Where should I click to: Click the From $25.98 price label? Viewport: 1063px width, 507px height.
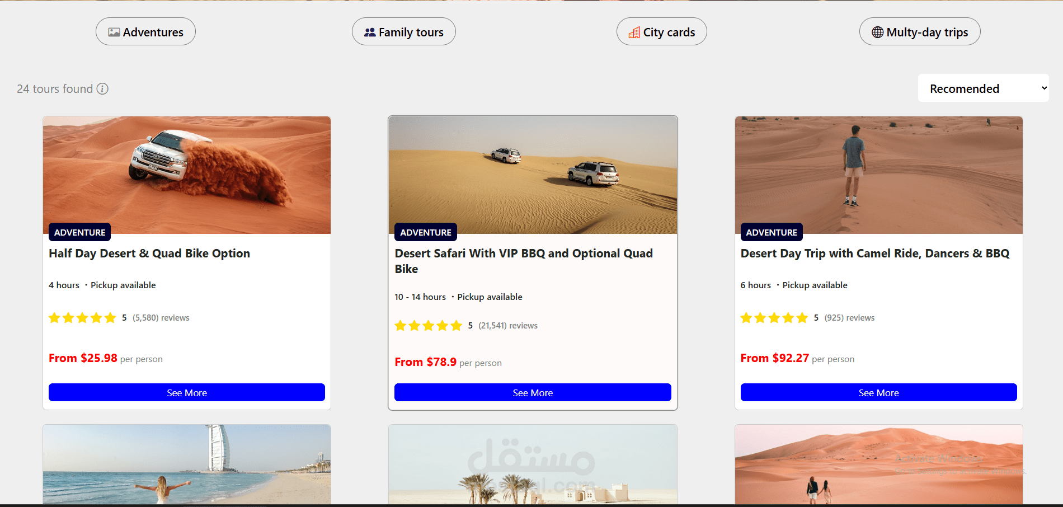click(x=83, y=358)
